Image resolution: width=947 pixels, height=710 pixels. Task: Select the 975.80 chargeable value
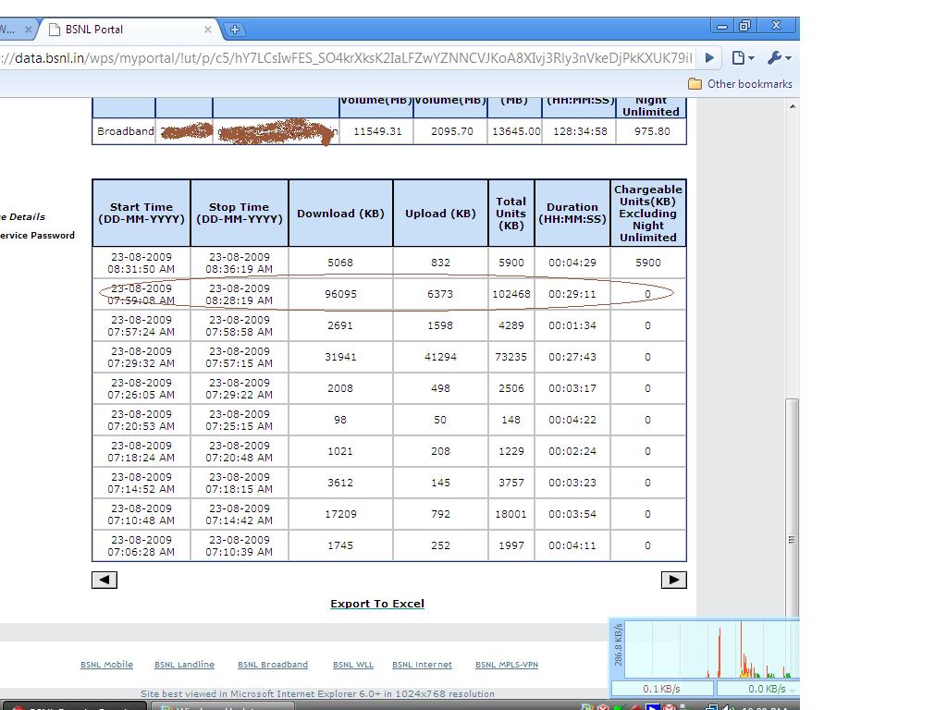coord(652,131)
